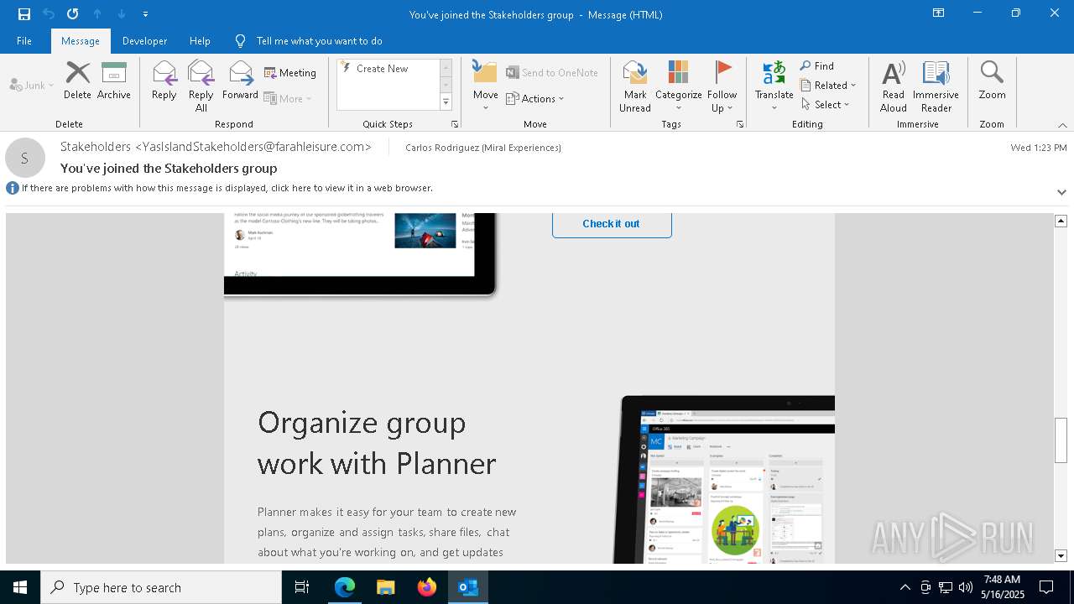This screenshot has height=604, width=1074.
Task: Open the Zoom dialog
Action: [x=992, y=81]
